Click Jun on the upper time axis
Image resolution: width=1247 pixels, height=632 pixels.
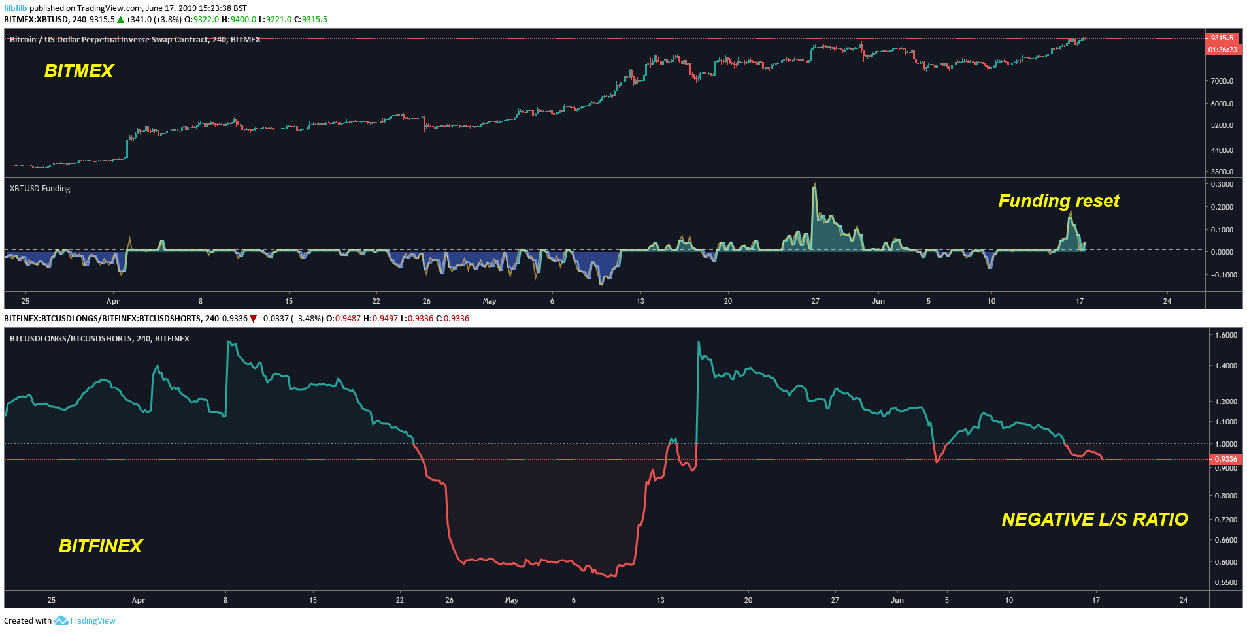878,301
